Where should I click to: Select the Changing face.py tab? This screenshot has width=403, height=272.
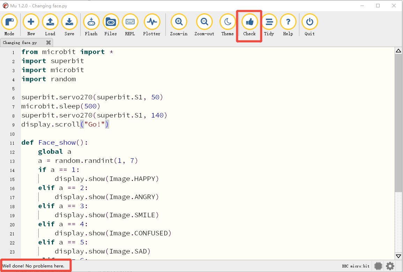(x=20, y=43)
